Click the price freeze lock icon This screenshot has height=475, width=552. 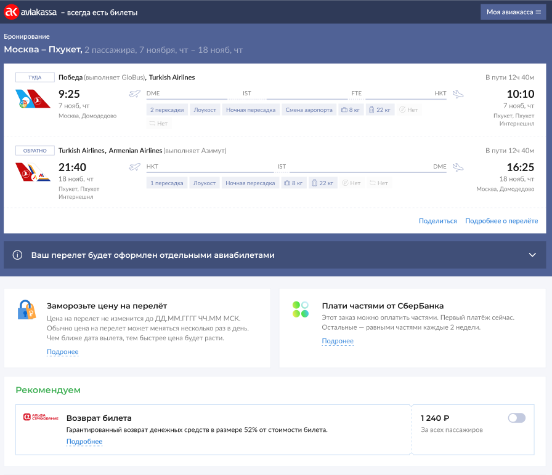26,309
